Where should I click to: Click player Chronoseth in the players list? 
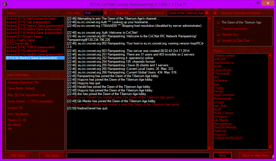[x=222, y=73]
